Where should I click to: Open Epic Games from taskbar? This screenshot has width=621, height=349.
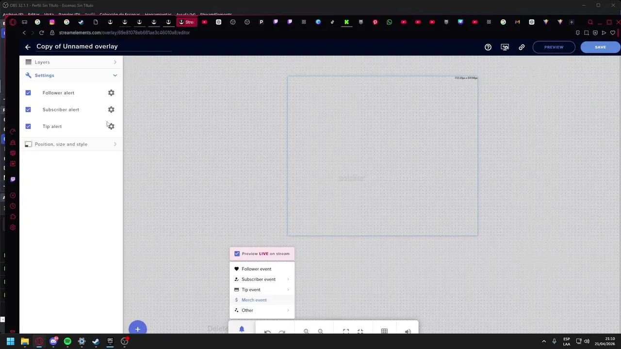110,341
